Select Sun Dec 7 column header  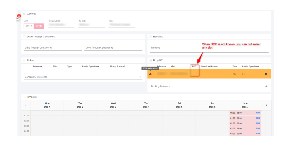point(245,105)
